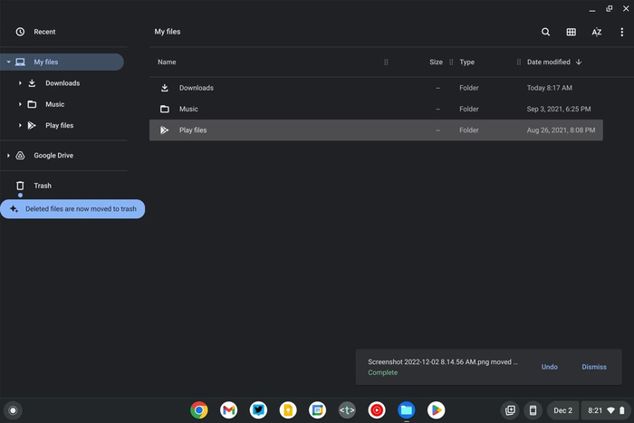
Task: Undo moving the screenshot to trash
Action: (x=549, y=367)
